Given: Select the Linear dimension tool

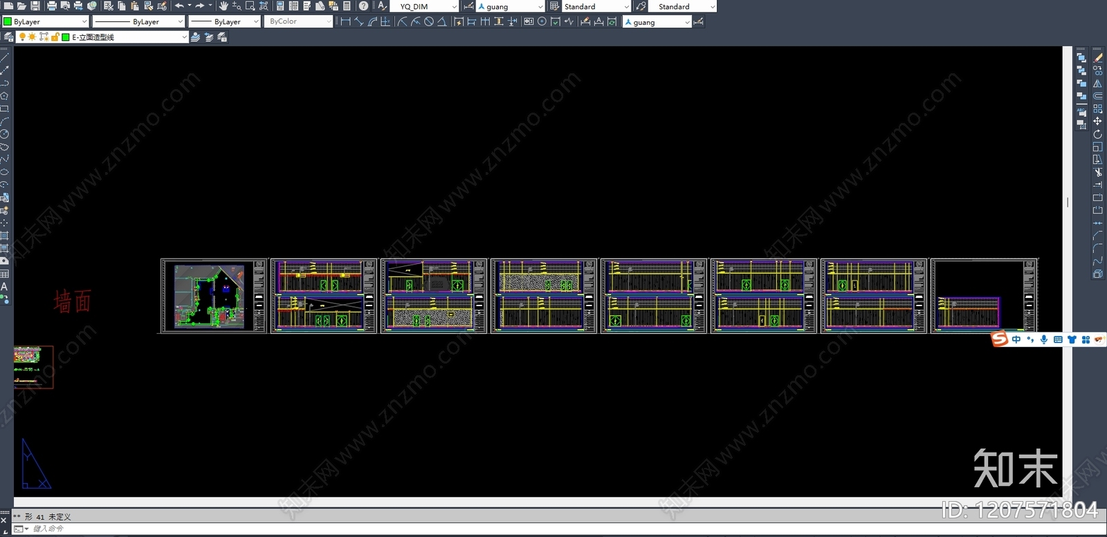Looking at the screenshot, I should click(345, 21).
